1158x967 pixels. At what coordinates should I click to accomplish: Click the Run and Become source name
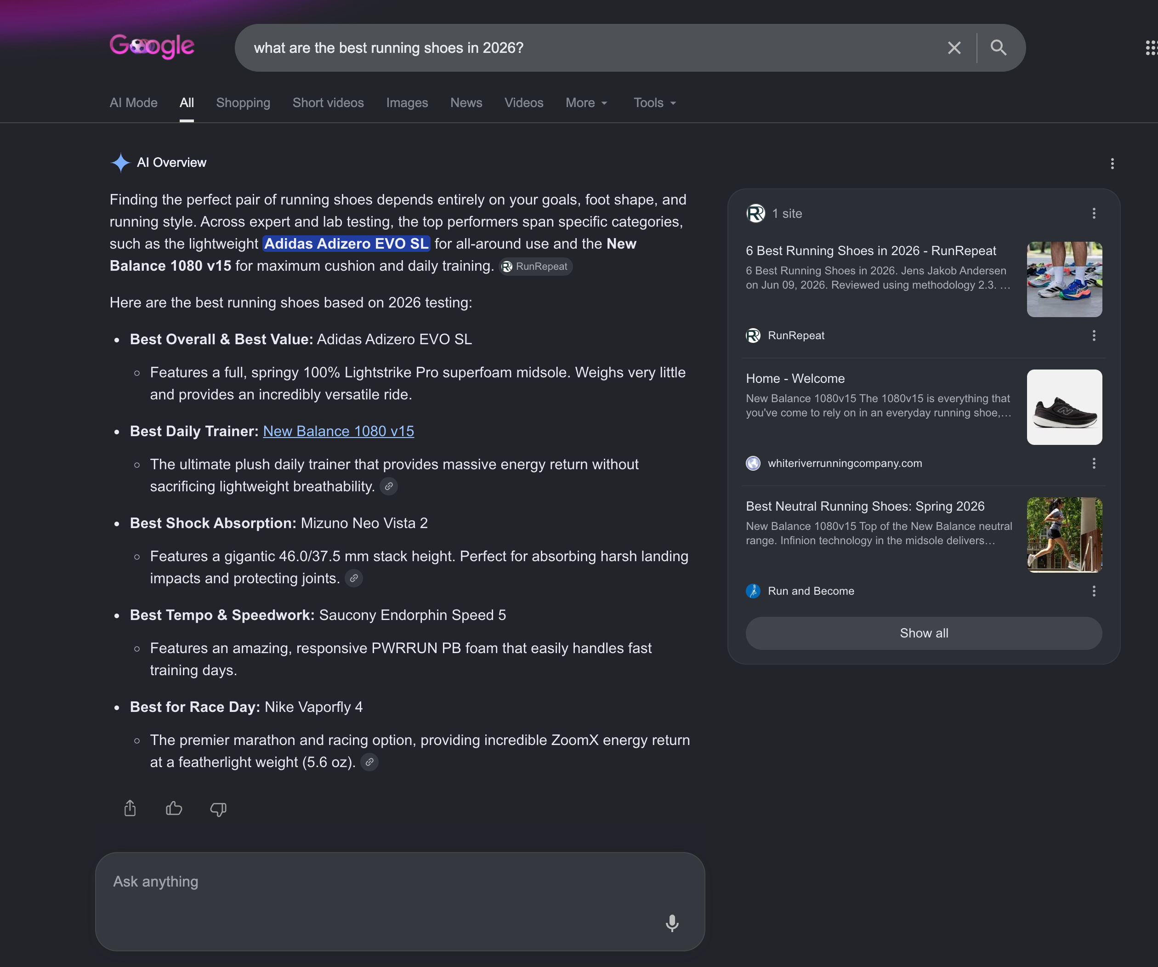[811, 592]
